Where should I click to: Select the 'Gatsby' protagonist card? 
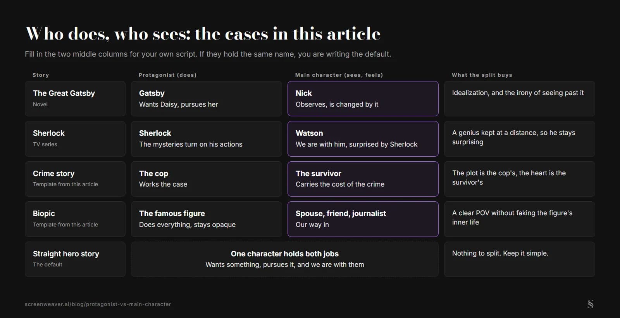tap(206, 99)
